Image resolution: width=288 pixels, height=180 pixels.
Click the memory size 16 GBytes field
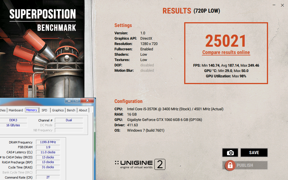click(x=13, y=125)
